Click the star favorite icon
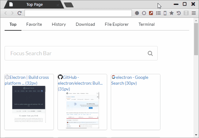199x138 pixels. pos(171,13)
